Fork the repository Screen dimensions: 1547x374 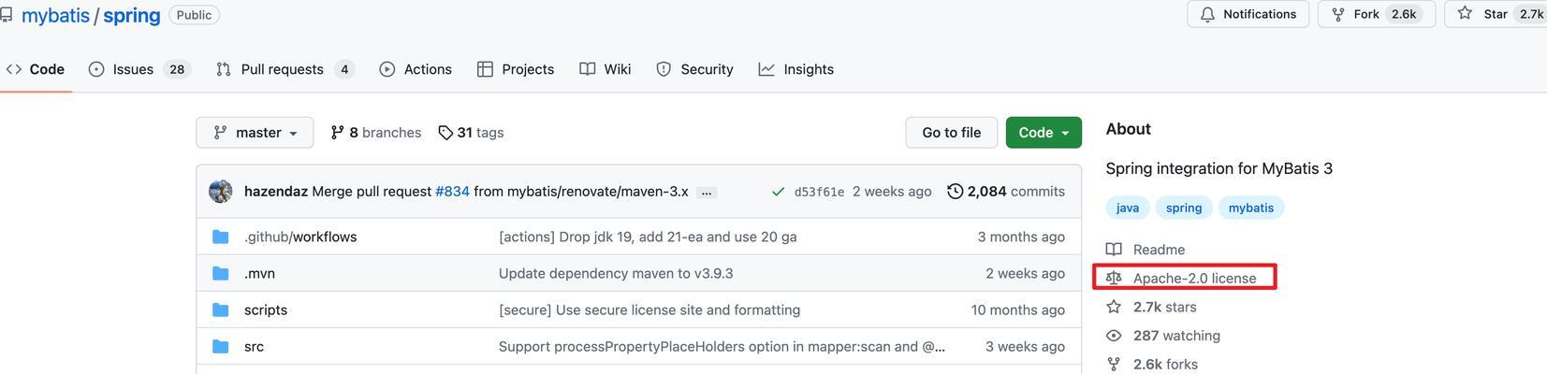click(x=1377, y=14)
